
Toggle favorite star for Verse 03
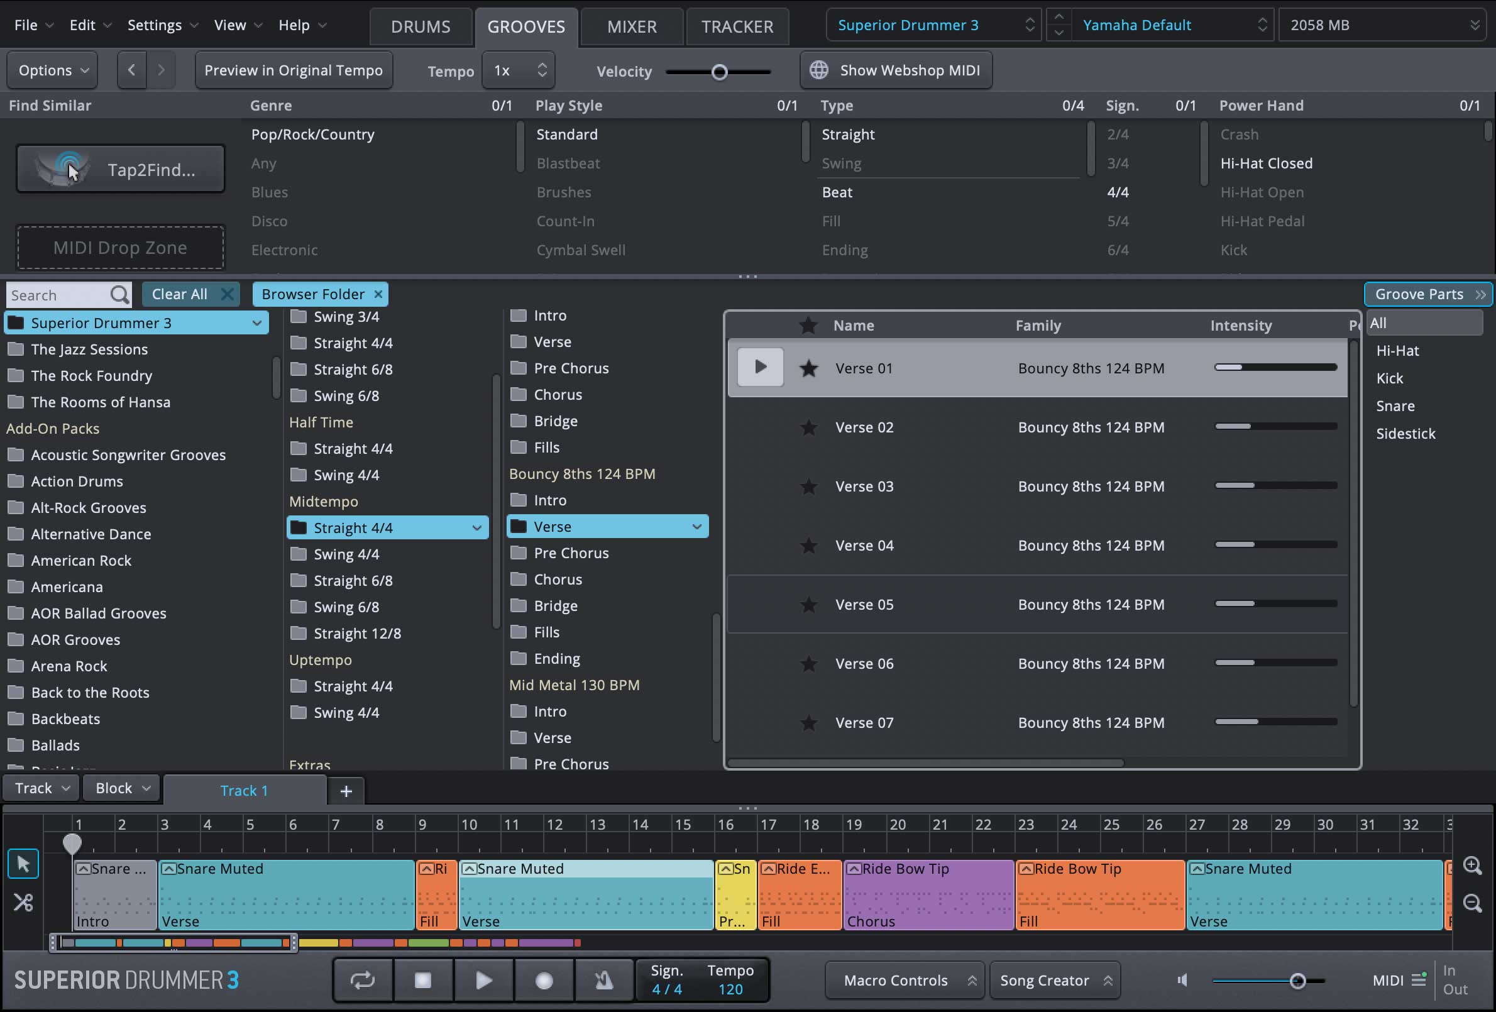coord(808,487)
